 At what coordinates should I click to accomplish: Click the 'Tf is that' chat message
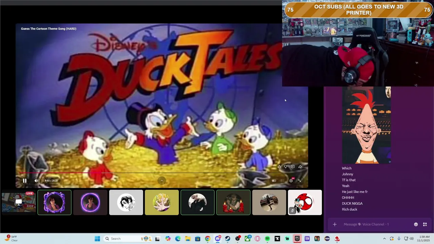(349, 180)
